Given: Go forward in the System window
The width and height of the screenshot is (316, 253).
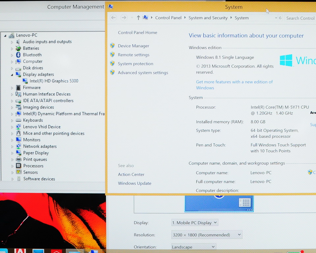Looking at the screenshot, I should [x=124, y=18].
